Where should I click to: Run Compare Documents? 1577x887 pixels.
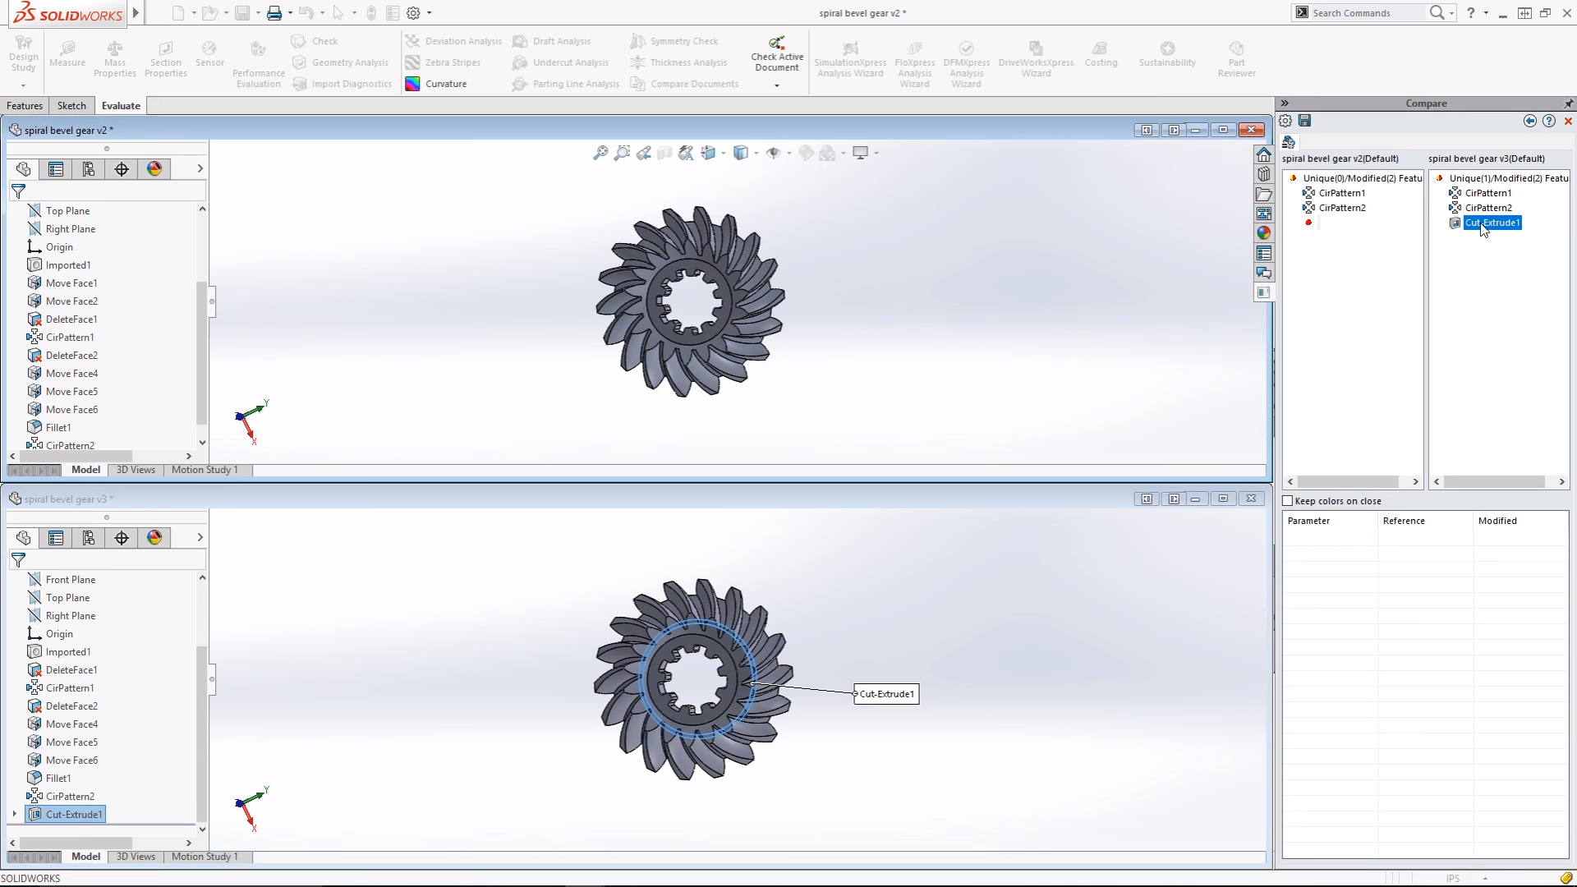click(x=692, y=83)
